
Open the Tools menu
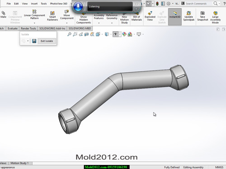pyautogui.click(x=44, y=4)
